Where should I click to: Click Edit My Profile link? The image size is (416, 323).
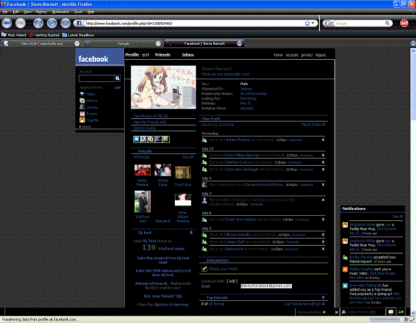pyautogui.click(x=144, y=128)
